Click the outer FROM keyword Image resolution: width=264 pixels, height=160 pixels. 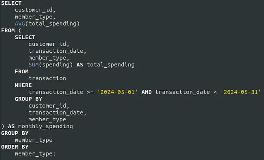[8, 31]
